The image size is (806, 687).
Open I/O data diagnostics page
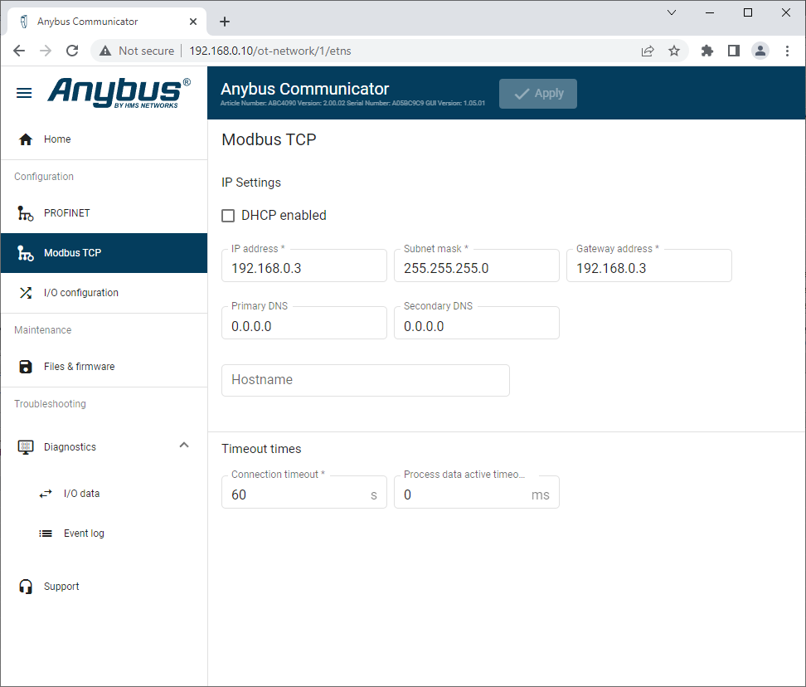pos(81,494)
